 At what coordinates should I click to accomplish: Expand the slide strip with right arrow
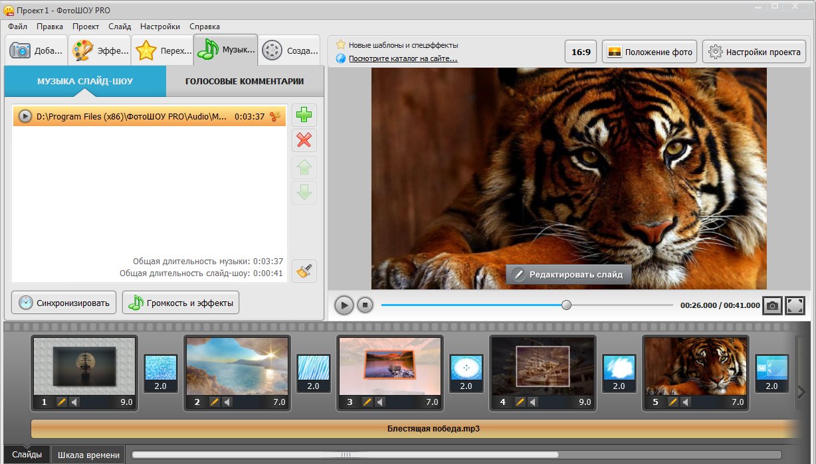801,392
